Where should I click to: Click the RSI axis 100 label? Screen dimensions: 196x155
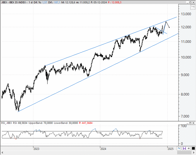184,126
